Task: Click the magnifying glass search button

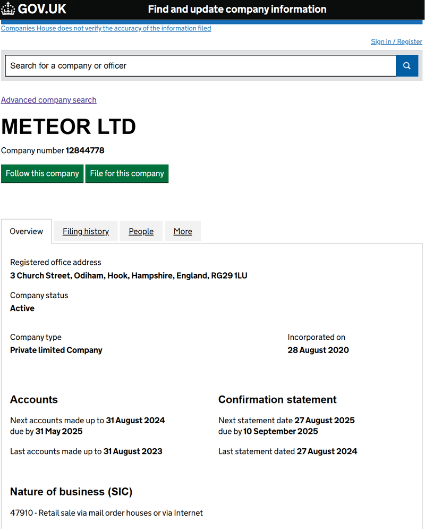Action: [x=407, y=66]
